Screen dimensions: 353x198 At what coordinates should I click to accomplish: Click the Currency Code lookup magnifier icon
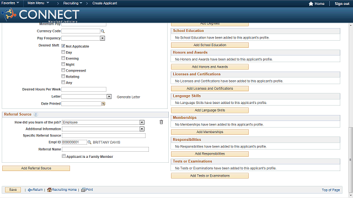(x=103, y=31)
